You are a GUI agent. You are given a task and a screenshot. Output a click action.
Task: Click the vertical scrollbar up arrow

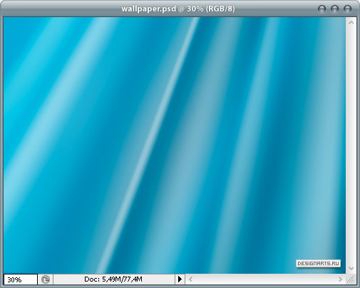[x=351, y=23]
